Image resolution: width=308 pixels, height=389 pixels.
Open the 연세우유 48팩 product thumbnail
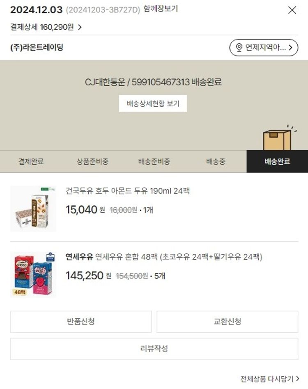click(33, 274)
